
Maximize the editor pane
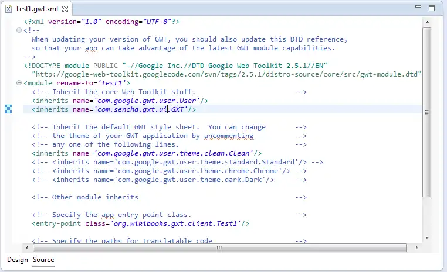(x=432, y=8)
